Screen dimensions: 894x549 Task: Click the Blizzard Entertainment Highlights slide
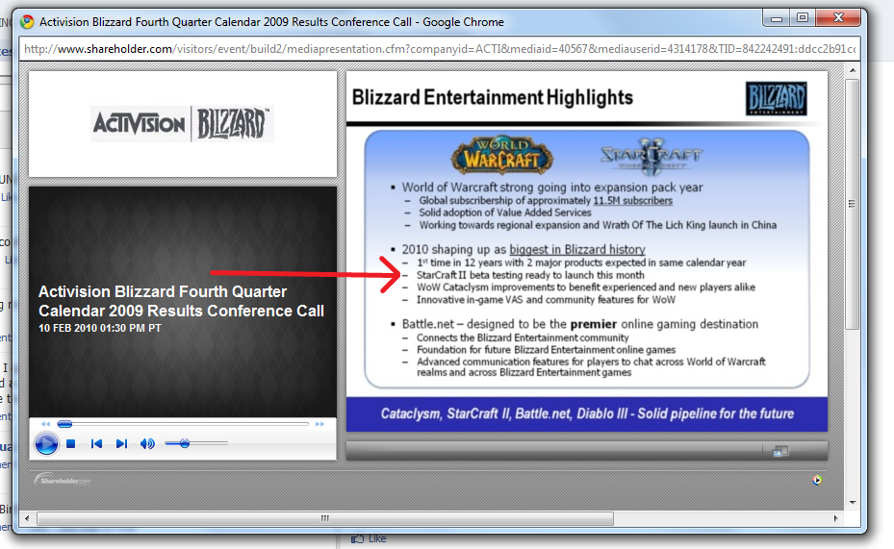point(586,250)
